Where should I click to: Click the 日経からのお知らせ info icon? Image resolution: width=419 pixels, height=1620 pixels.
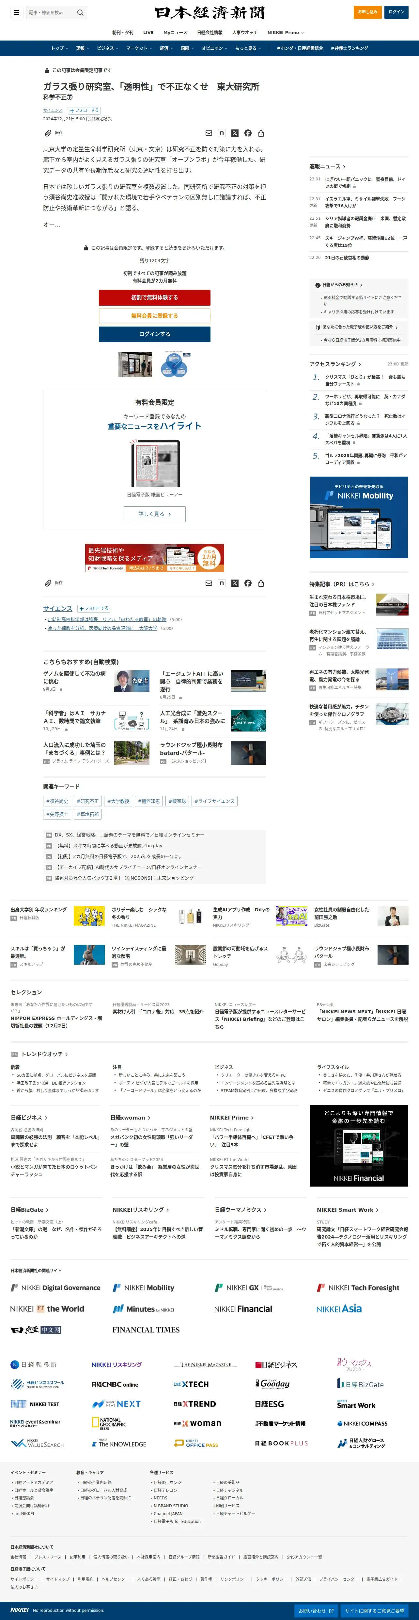[317, 285]
